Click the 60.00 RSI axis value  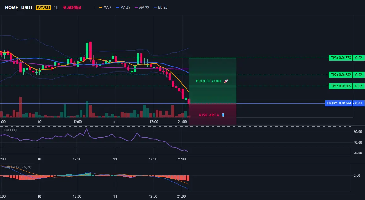358,132
